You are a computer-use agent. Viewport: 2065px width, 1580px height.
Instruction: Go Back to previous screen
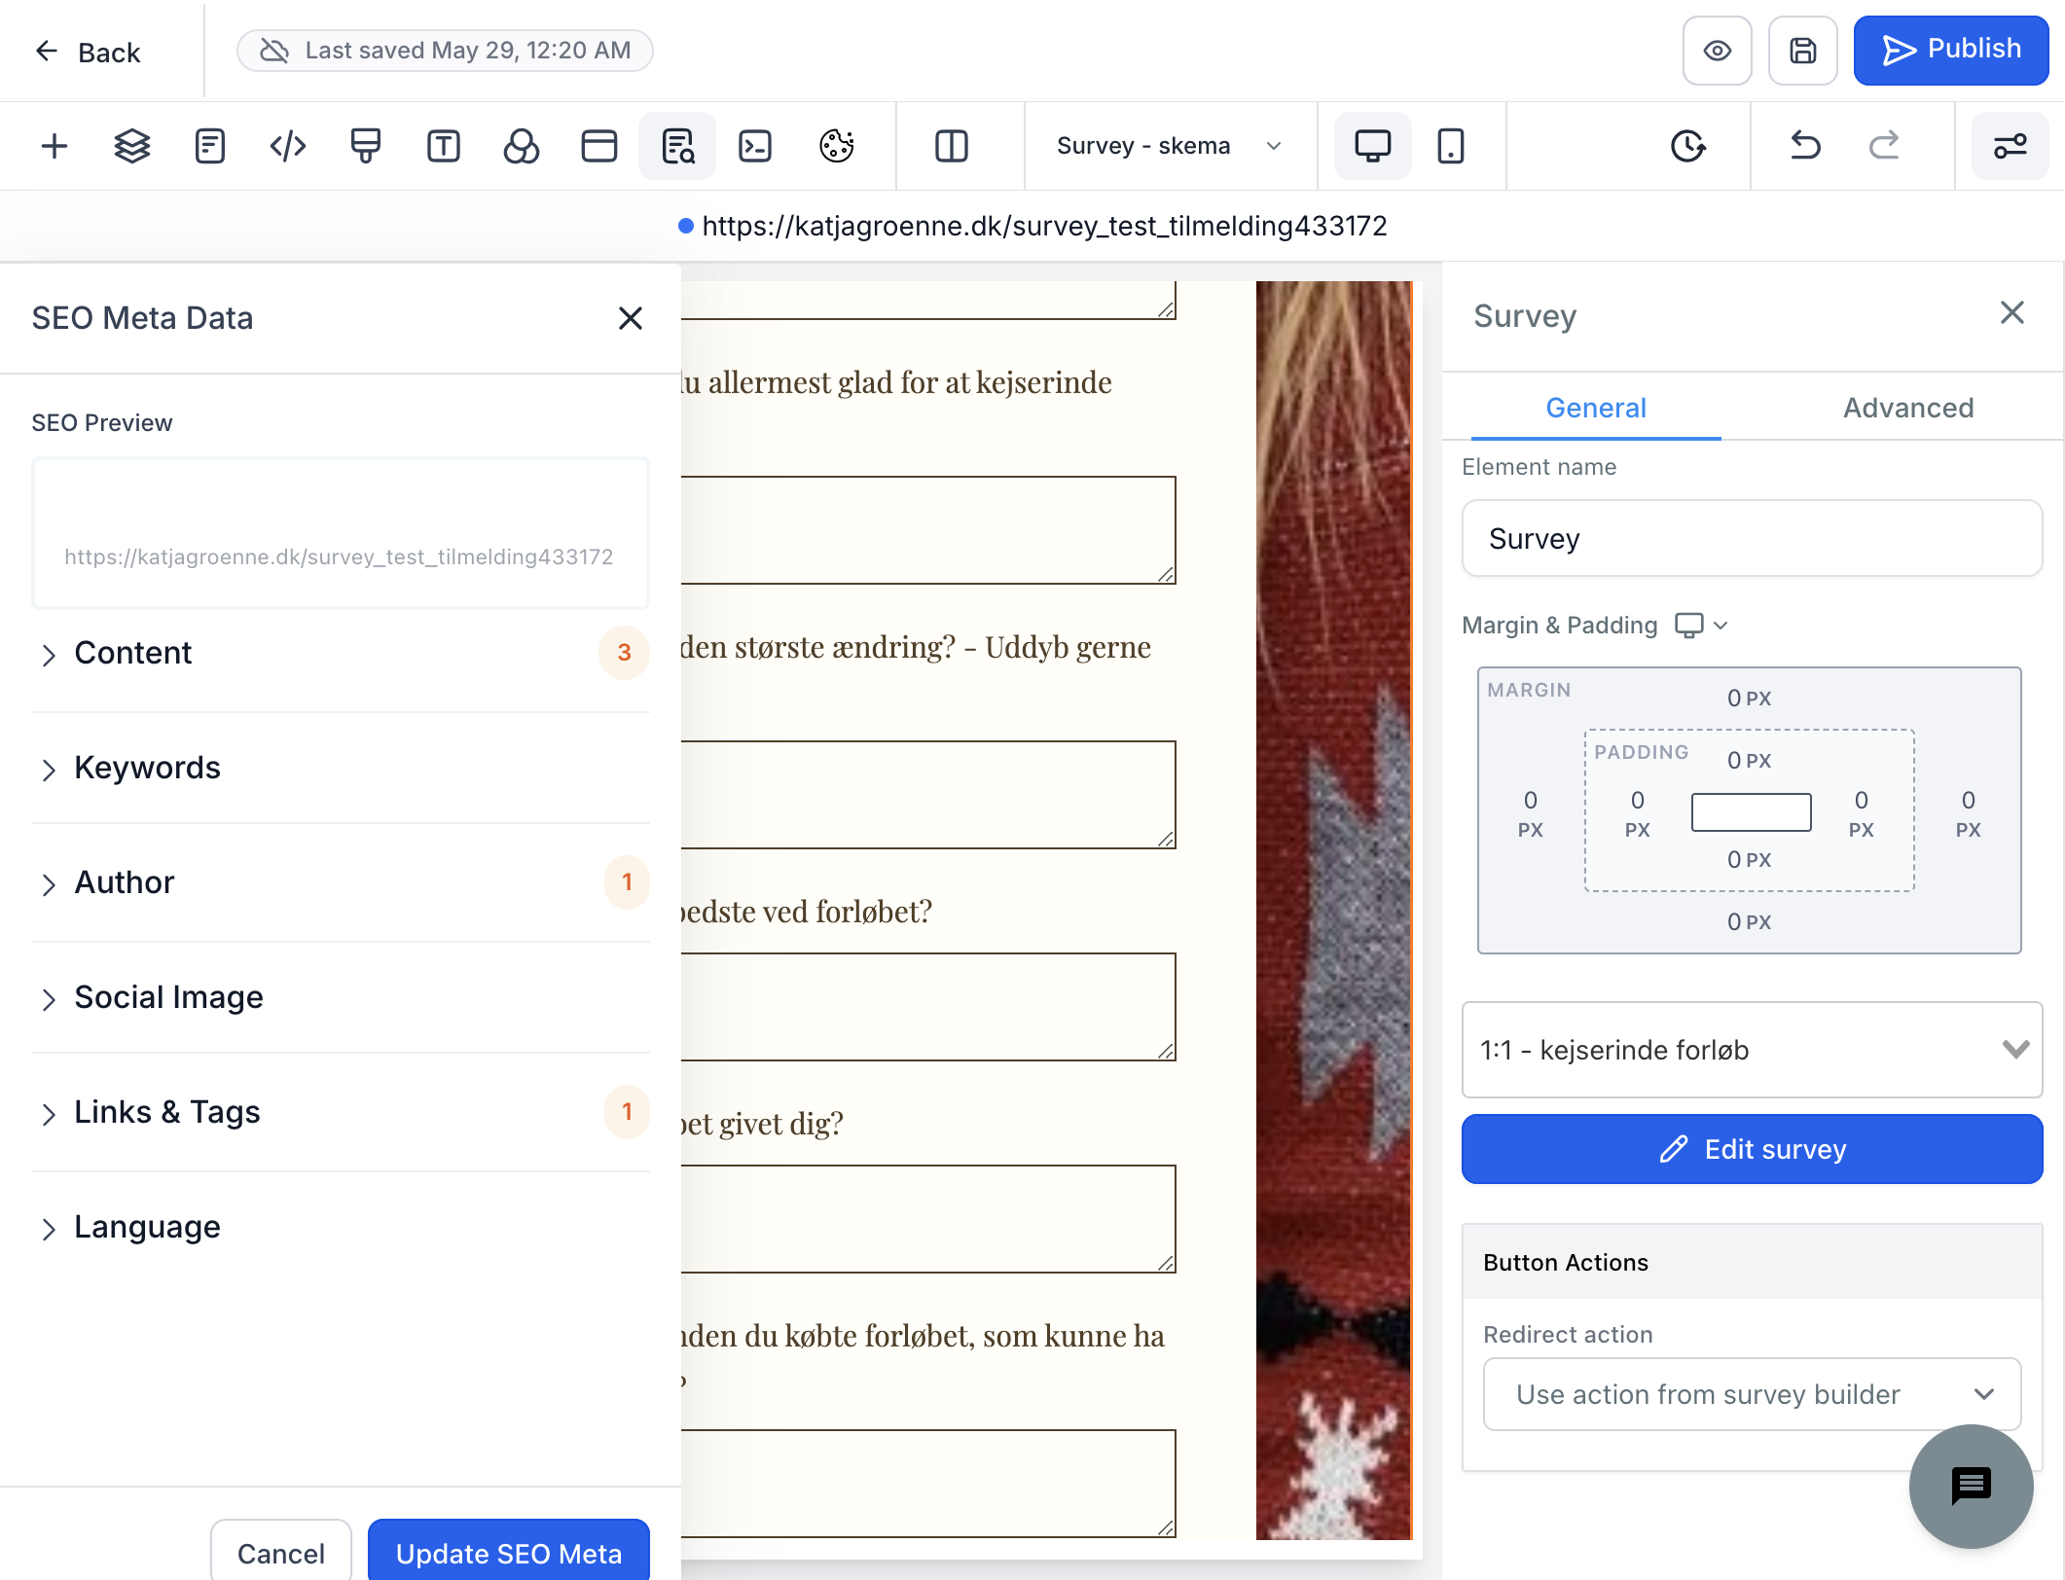88,52
